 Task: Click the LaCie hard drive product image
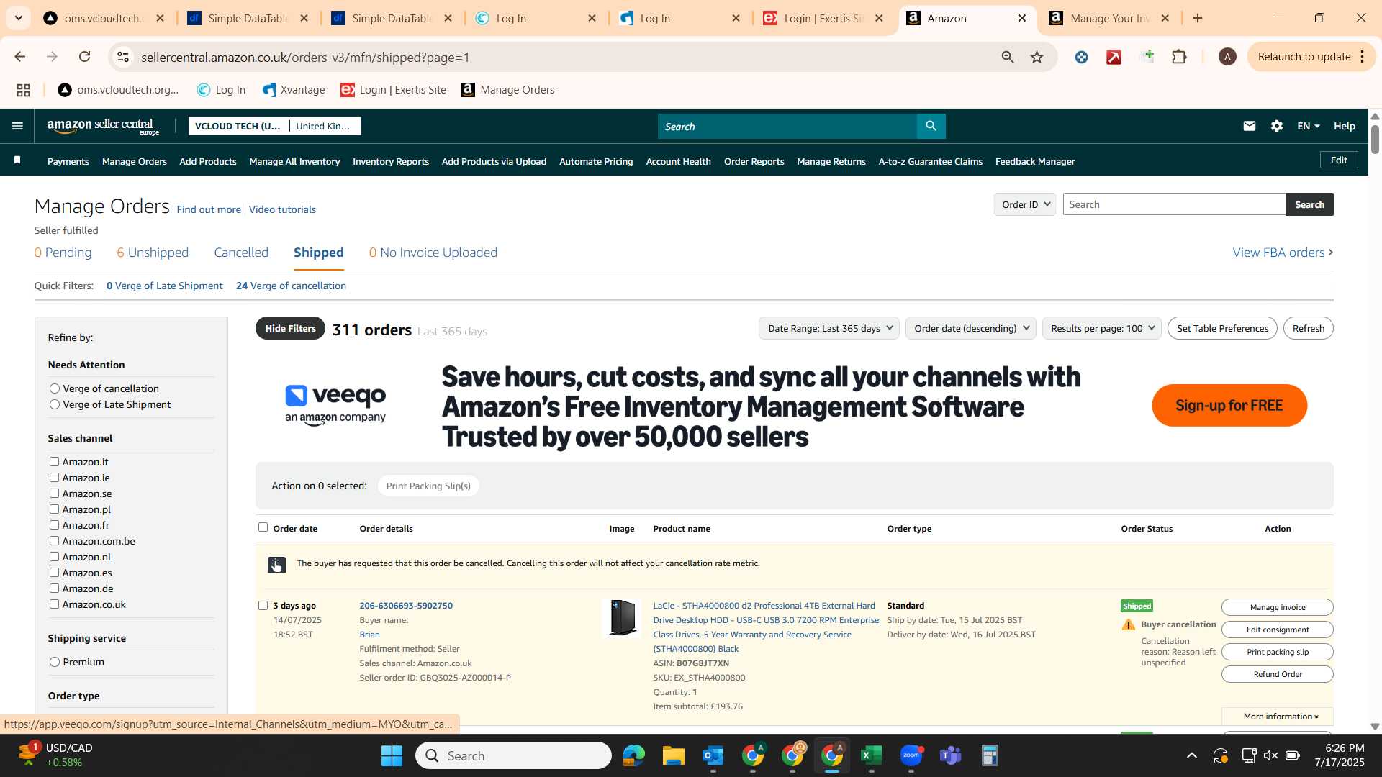(622, 618)
